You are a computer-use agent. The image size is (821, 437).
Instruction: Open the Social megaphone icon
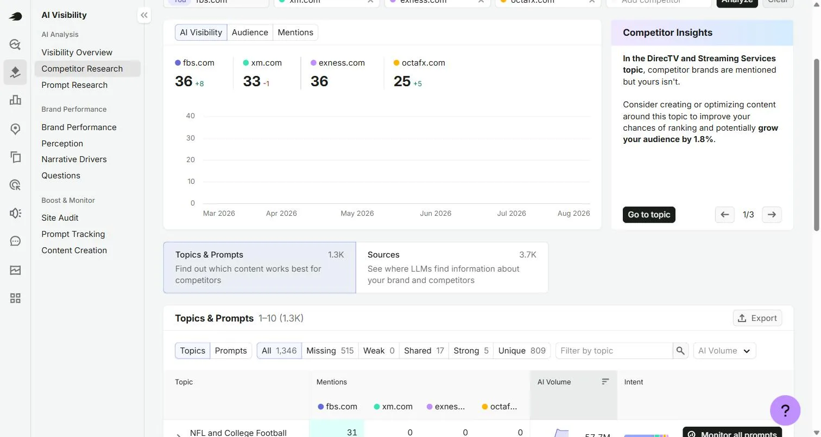click(x=15, y=213)
